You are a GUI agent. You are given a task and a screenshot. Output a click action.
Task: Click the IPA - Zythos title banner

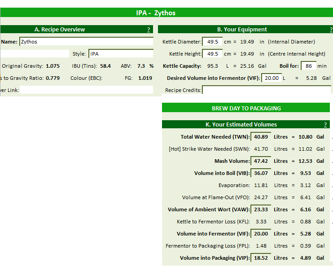[166, 13]
